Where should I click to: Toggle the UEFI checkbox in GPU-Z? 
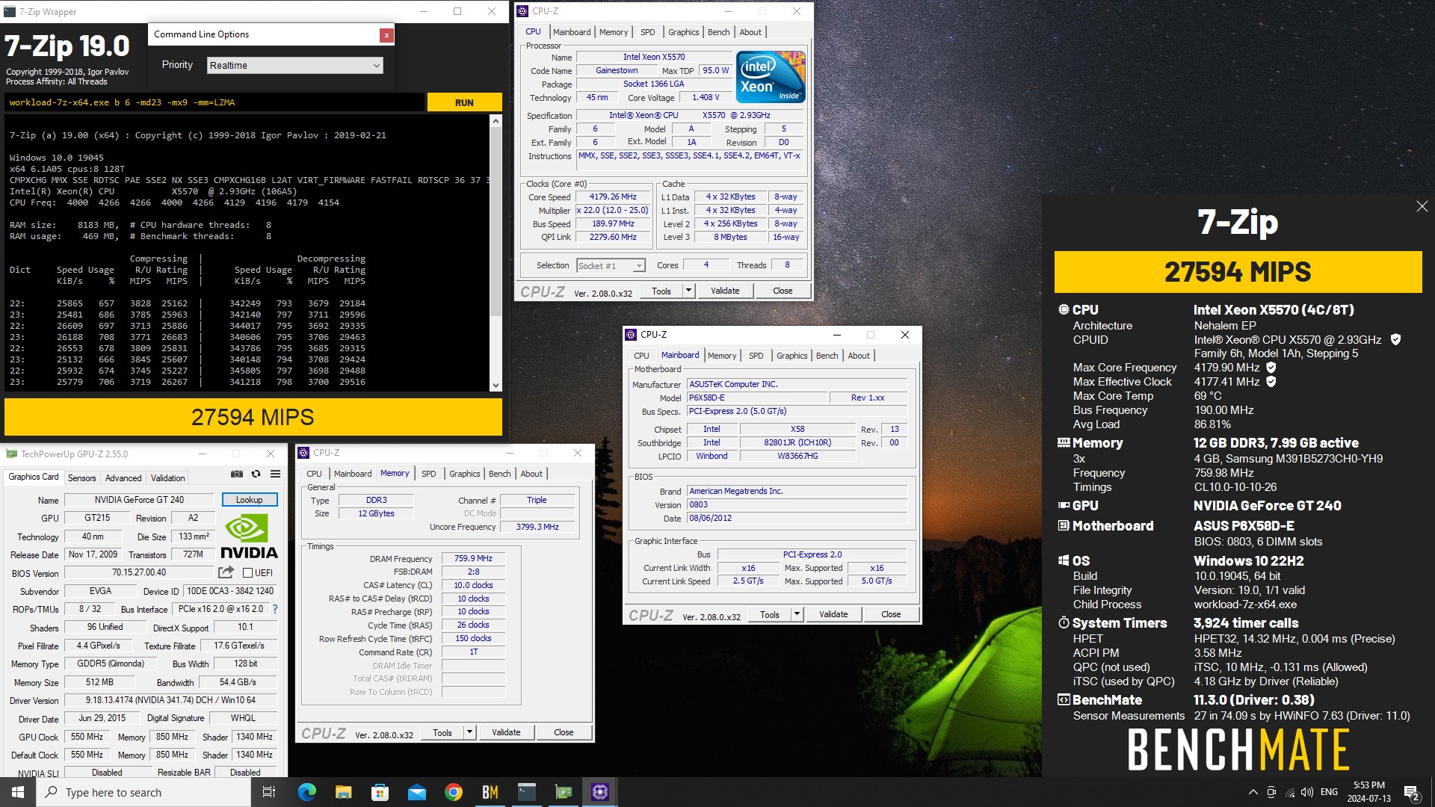(x=247, y=572)
